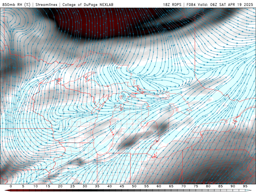Click the '45' value on the colorbar scale
The image size is (256, 192).
[122, 186]
